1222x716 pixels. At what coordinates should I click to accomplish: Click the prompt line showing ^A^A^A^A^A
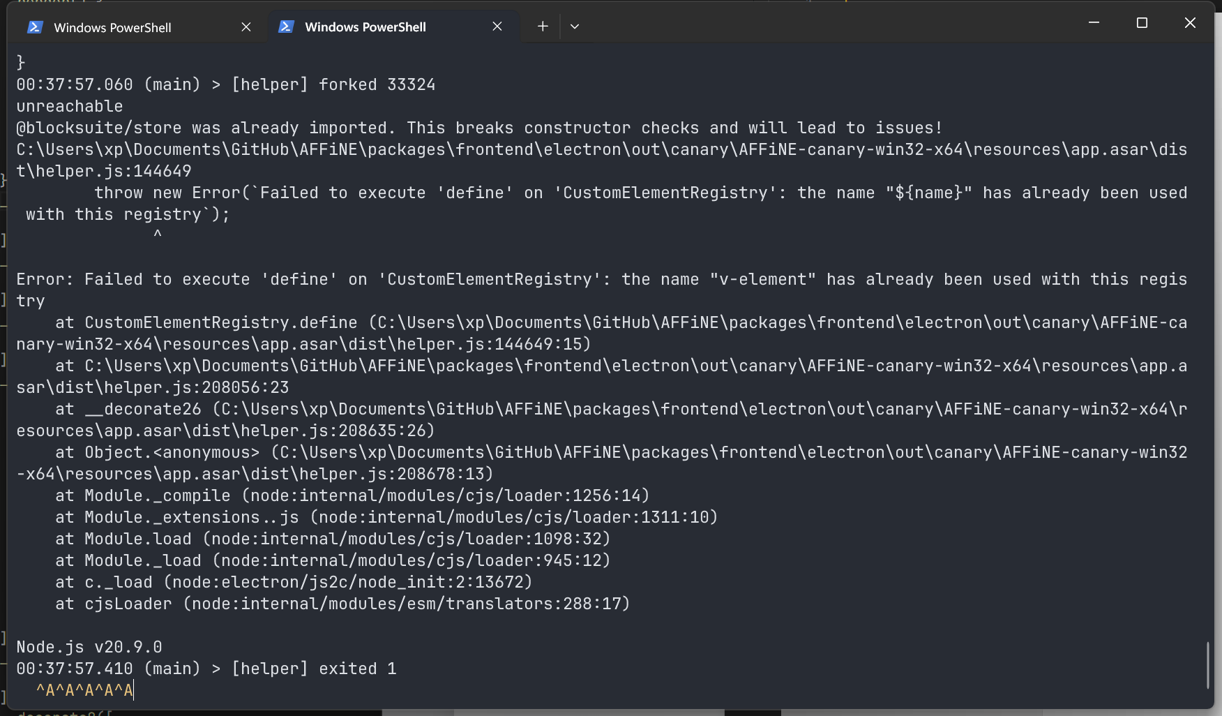click(x=84, y=690)
